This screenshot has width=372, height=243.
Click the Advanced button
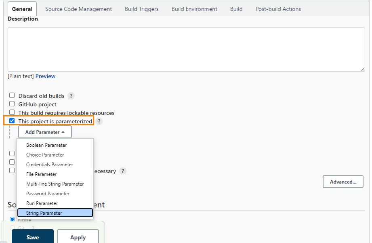click(x=343, y=182)
